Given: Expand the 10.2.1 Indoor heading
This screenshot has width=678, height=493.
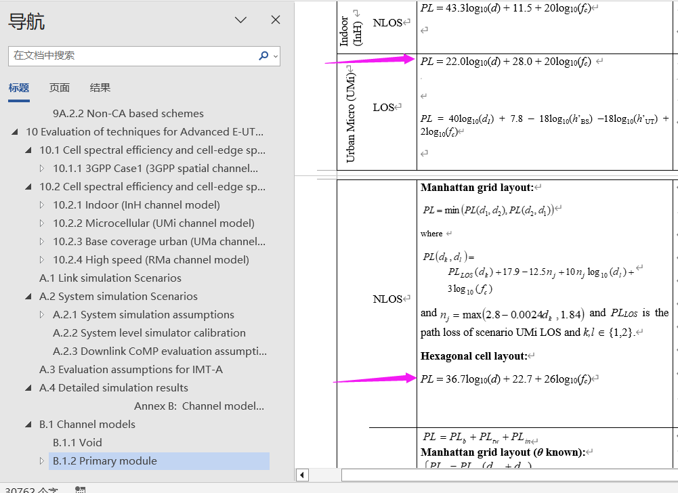Looking at the screenshot, I should [42, 205].
